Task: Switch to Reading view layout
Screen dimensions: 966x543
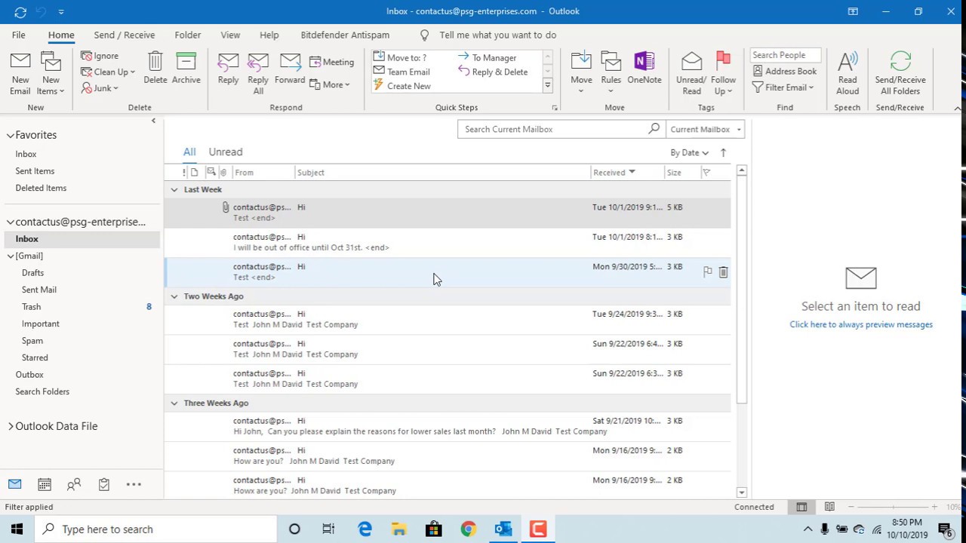Action: click(x=829, y=507)
